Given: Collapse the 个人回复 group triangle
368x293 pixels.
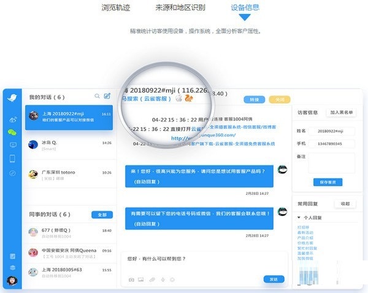Looking at the screenshot, I should [299, 217].
